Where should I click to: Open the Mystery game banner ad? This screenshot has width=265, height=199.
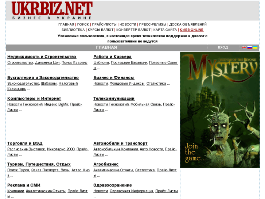coord(220,110)
